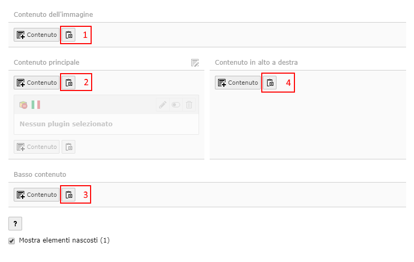Screen dimensions: 414x262
Task: Click the Italian flag language icon
Action: [36, 105]
